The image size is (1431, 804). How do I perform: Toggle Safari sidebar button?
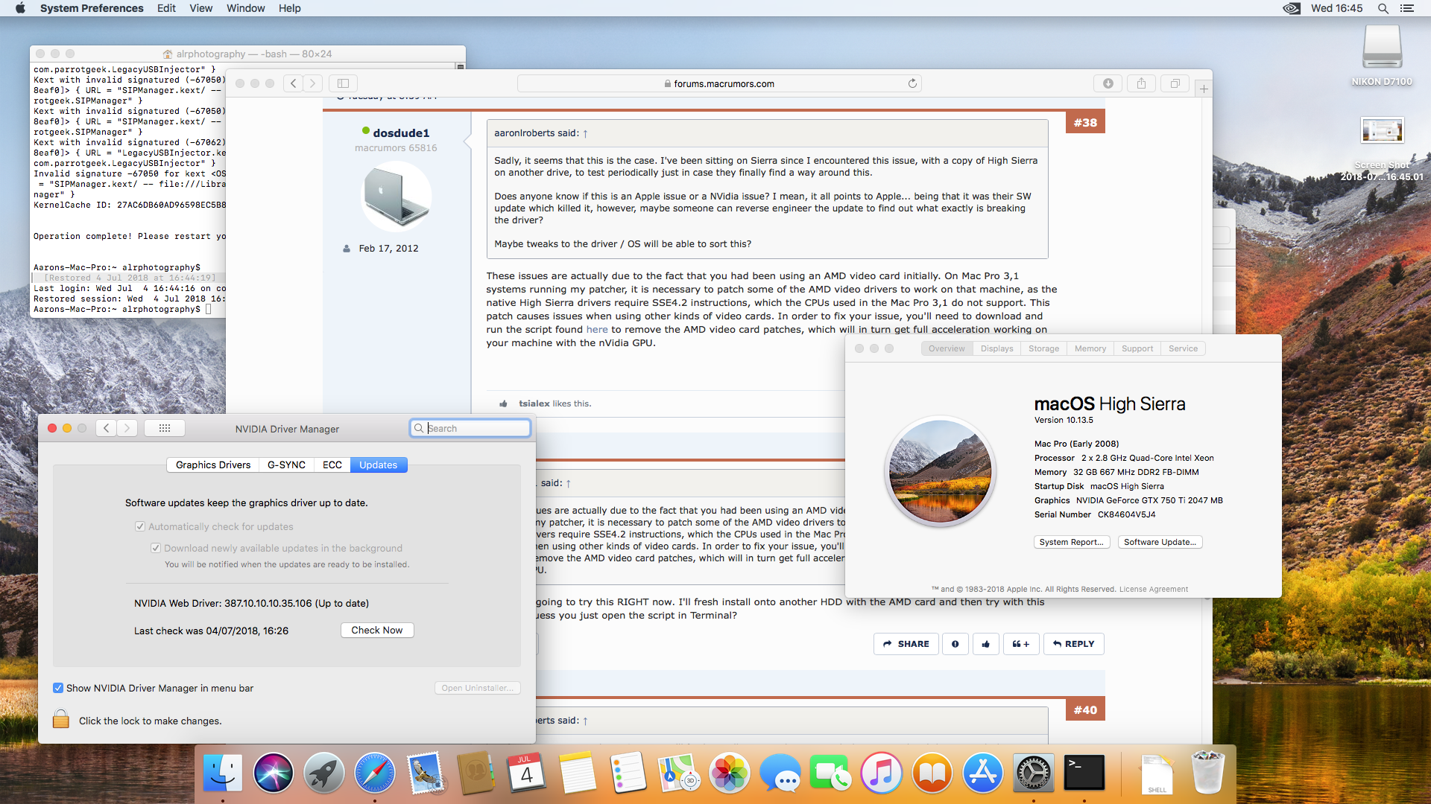tap(344, 83)
